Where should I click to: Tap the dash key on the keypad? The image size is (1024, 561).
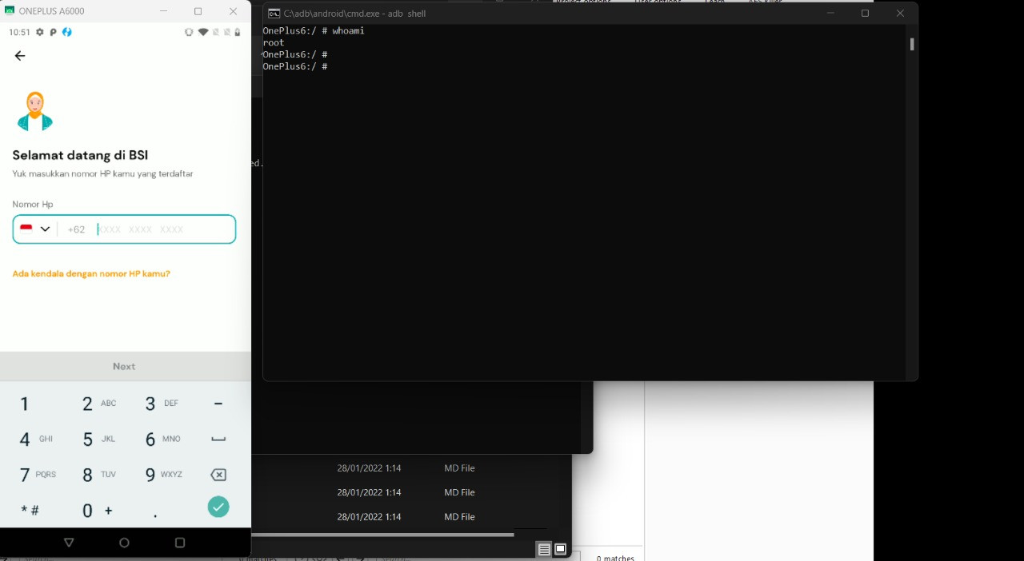218,404
